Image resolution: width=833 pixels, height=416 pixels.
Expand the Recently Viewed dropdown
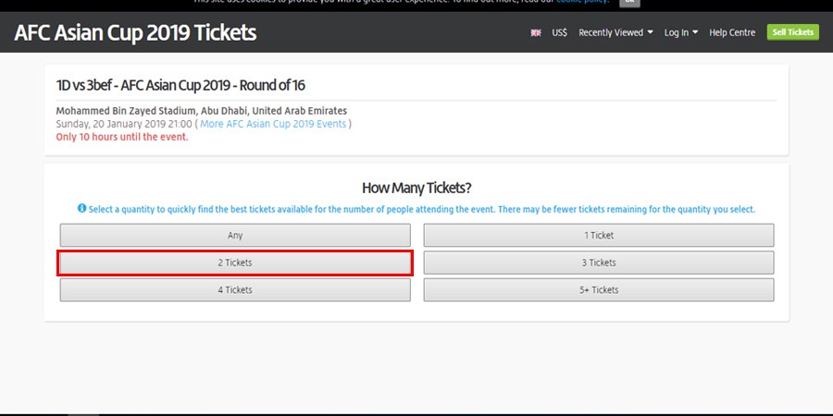point(615,32)
